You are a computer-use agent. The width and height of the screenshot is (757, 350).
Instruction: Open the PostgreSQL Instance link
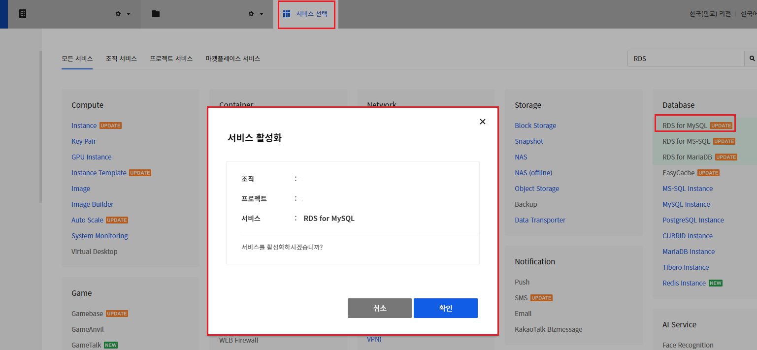click(693, 220)
